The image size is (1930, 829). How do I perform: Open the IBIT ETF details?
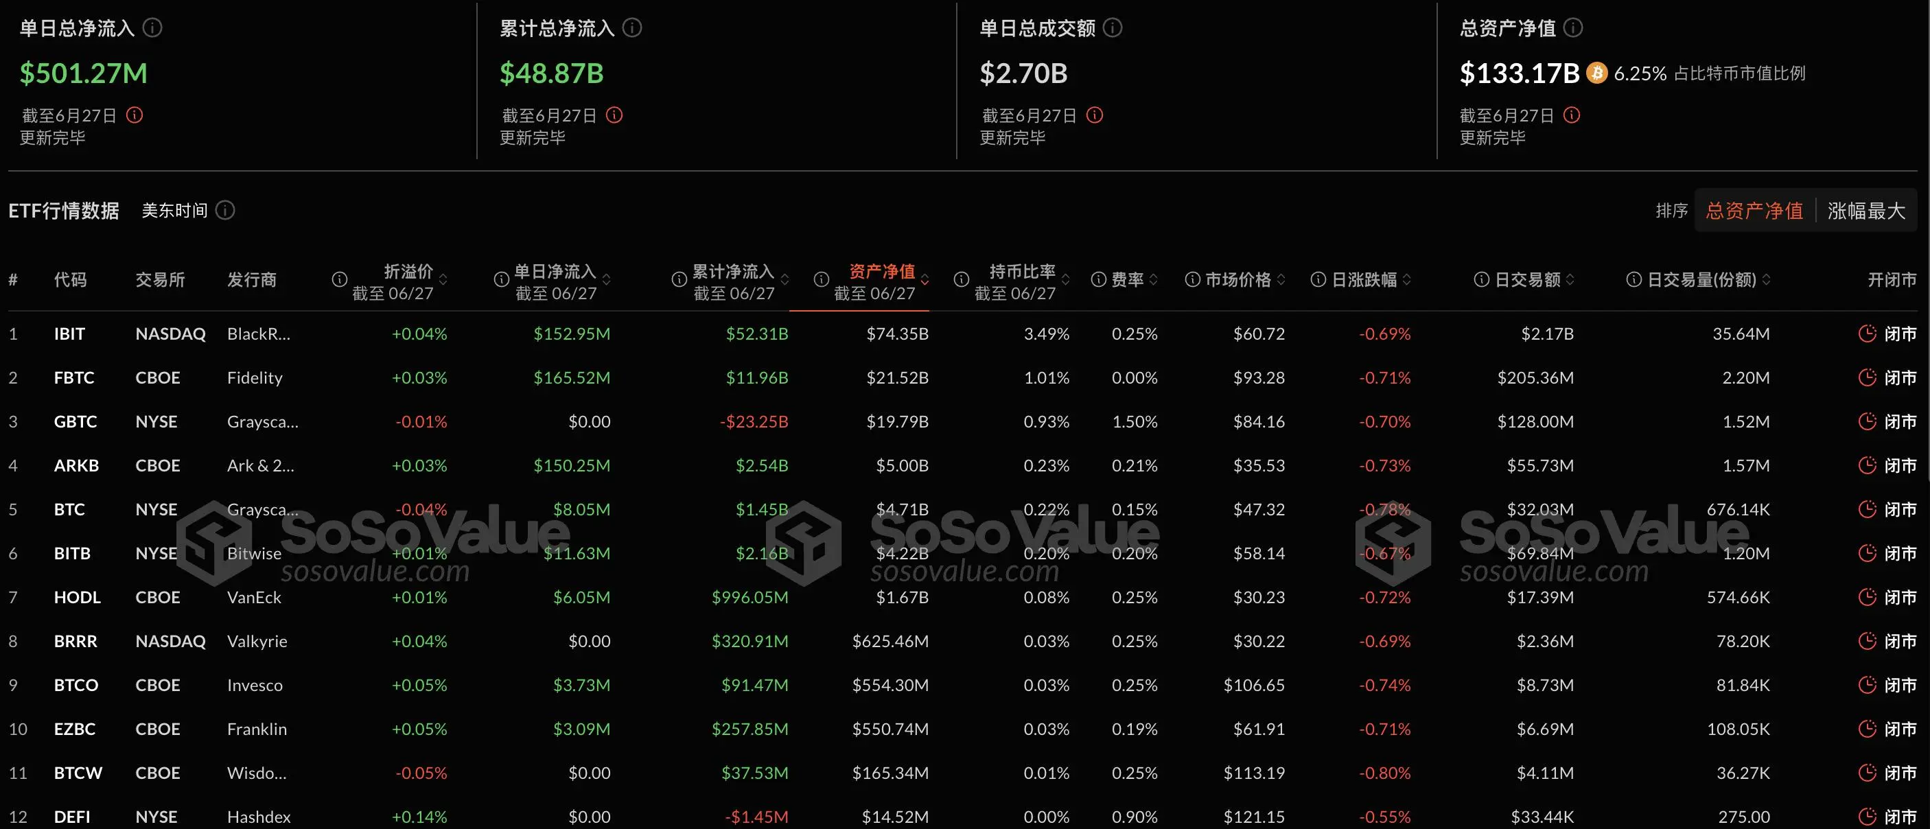[70, 334]
